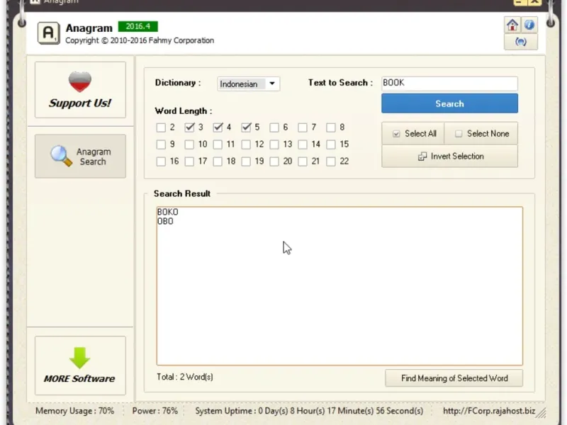Image resolution: width=567 pixels, height=425 pixels.
Task: Click the green download arrow icon
Action: (x=79, y=358)
